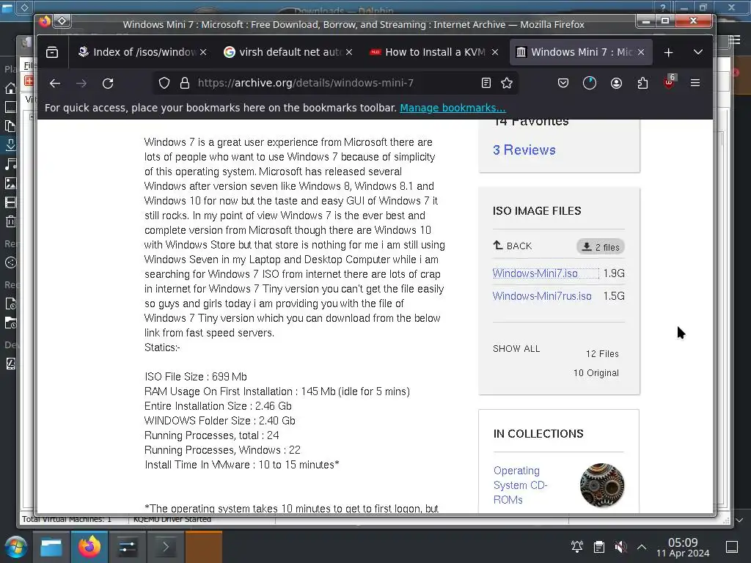Download all 2 files button
The height and width of the screenshot is (563, 751).
pos(601,247)
